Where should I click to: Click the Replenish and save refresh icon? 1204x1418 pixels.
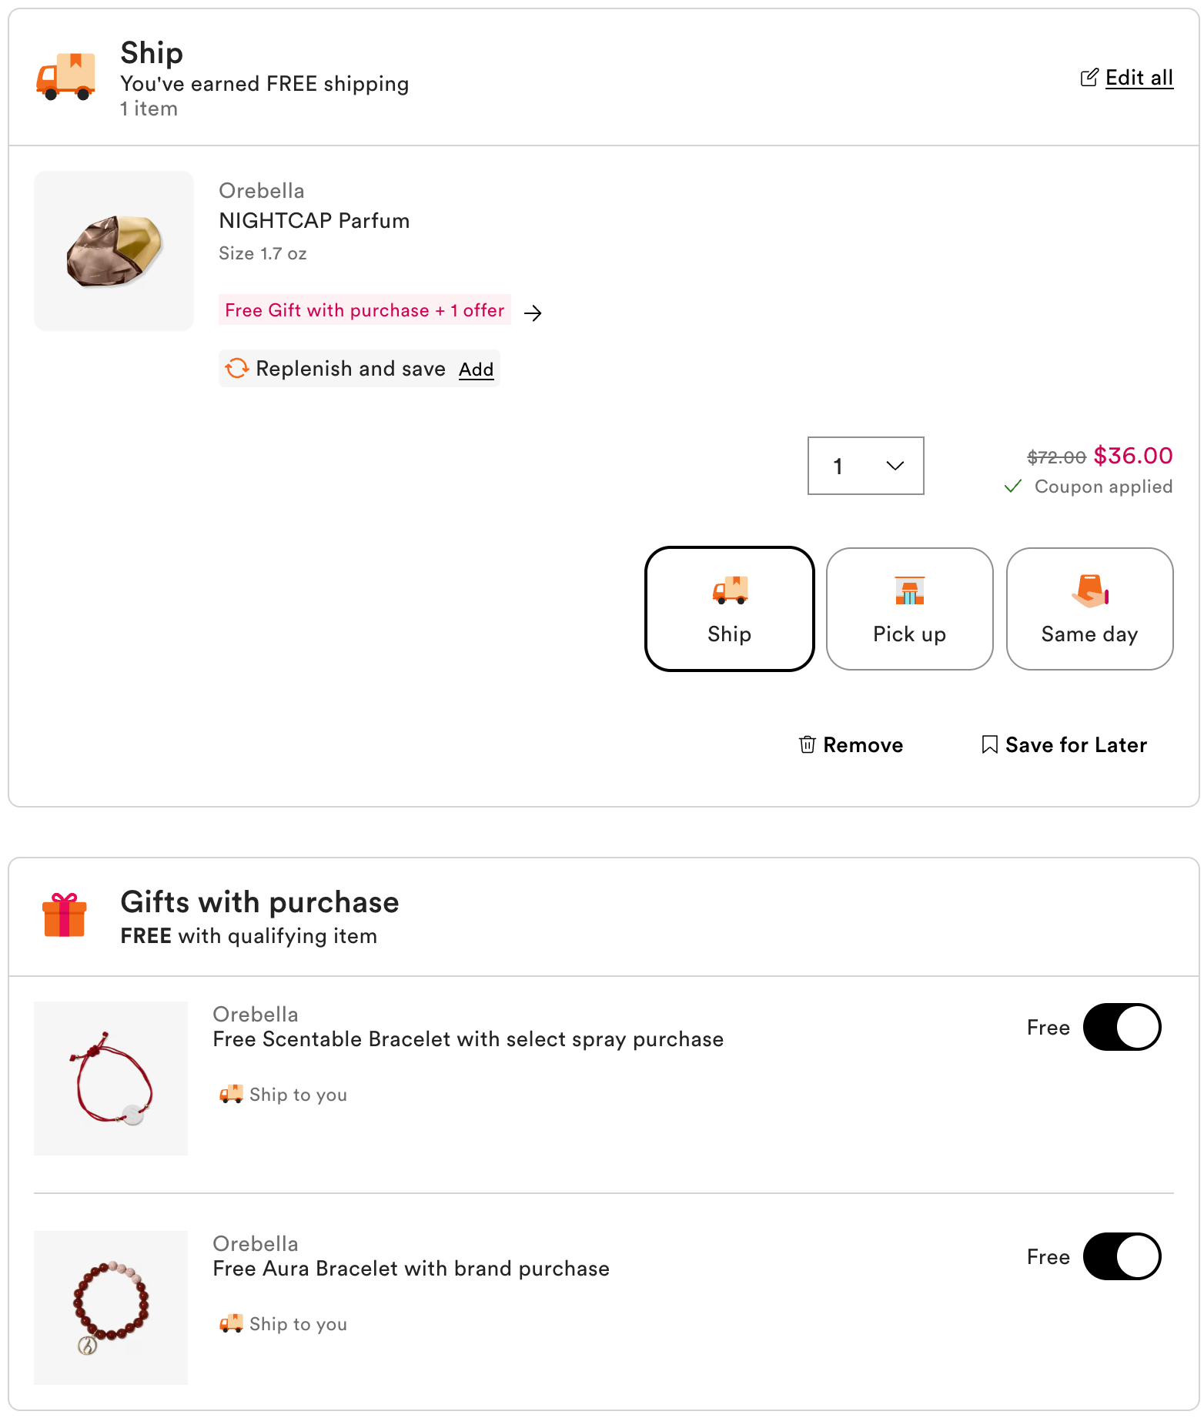coord(237,369)
